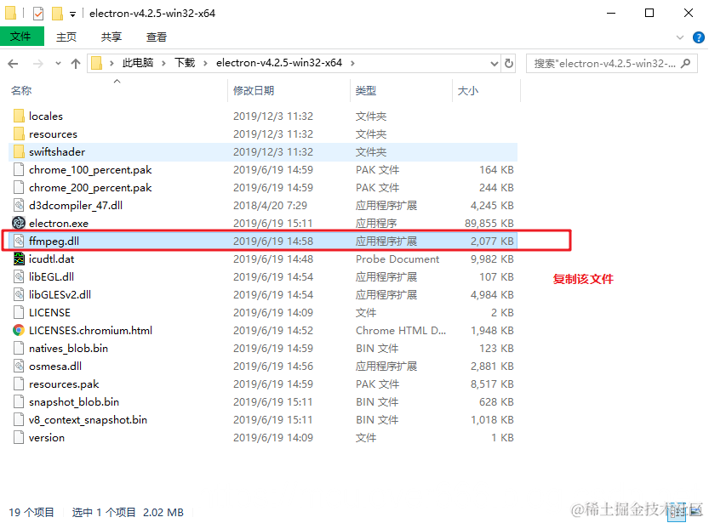
Task: Select chrome_100_percent.pak file icon
Action: 19,170
